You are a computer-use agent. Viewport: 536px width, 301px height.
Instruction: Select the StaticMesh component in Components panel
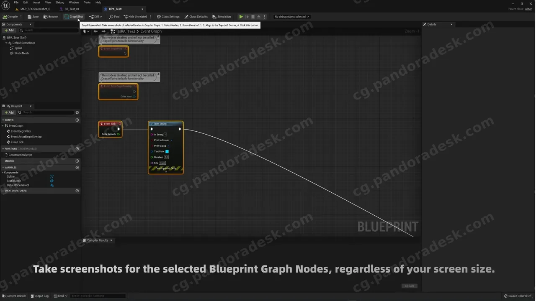21,53
